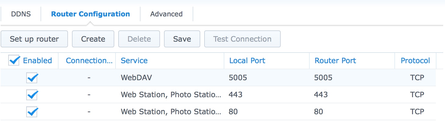Image resolution: width=445 pixels, height=127 pixels.
Task: Select the WebDAV service row
Action: [218, 78]
